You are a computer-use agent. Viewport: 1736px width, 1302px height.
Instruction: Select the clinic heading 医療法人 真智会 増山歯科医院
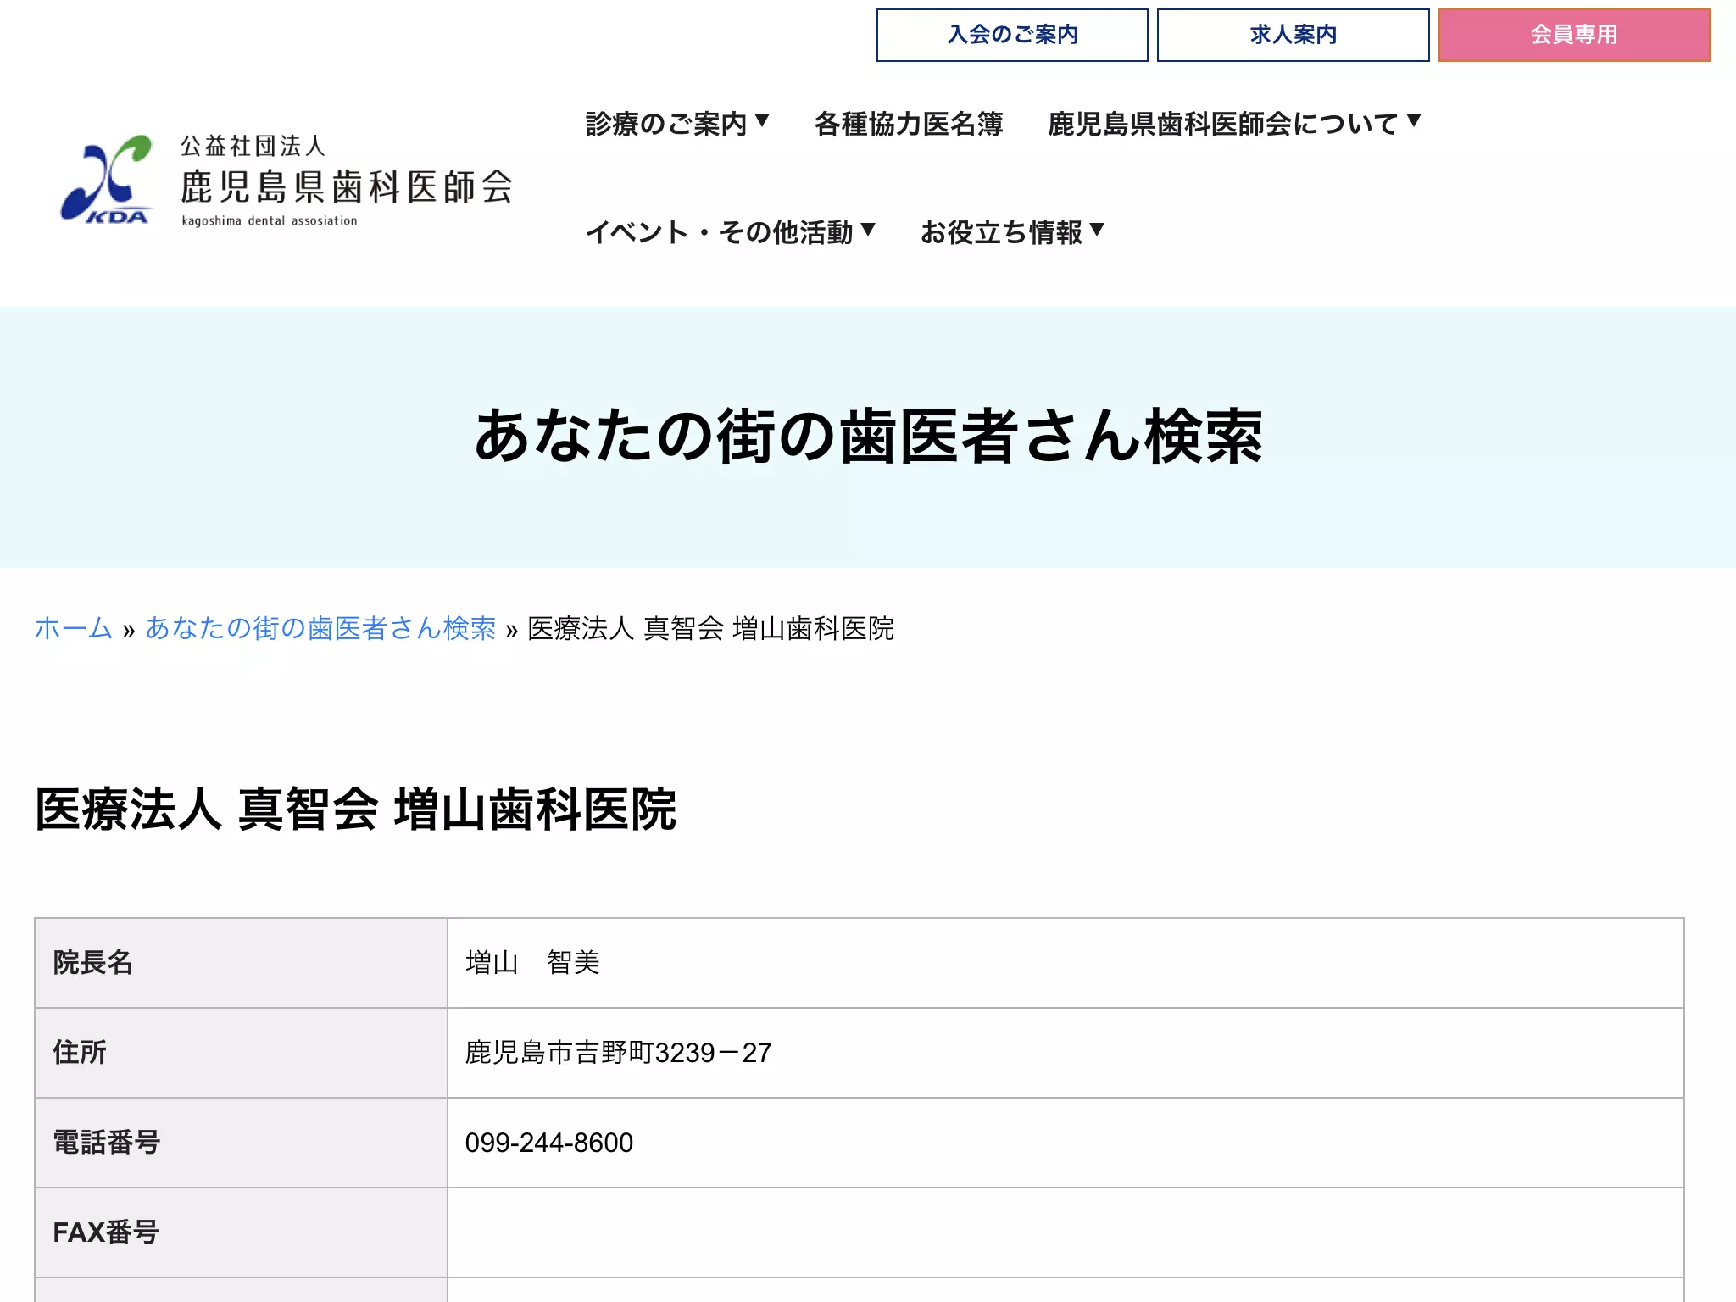355,809
